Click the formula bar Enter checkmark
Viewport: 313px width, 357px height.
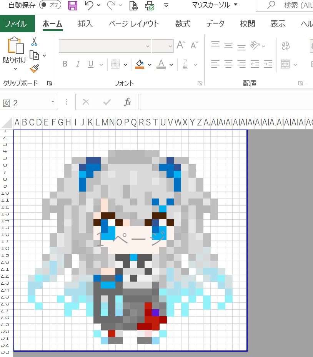pyautogui.click(x=107, y=102)
